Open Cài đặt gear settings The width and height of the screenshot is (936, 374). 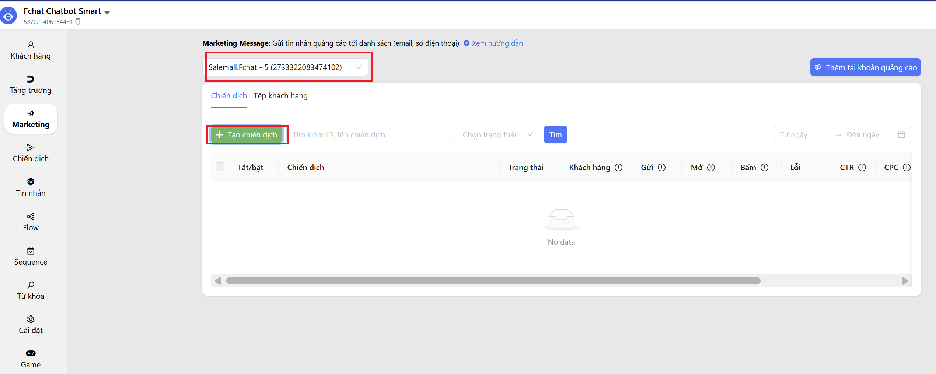click(31, 319)
